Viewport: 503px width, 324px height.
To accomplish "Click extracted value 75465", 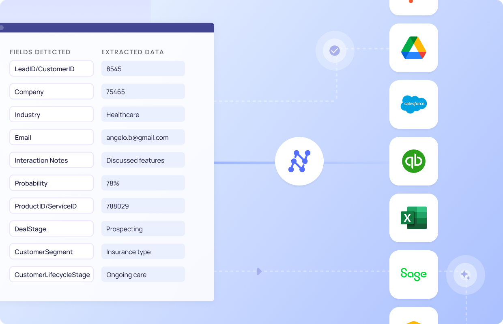I will tap(143, 92).
